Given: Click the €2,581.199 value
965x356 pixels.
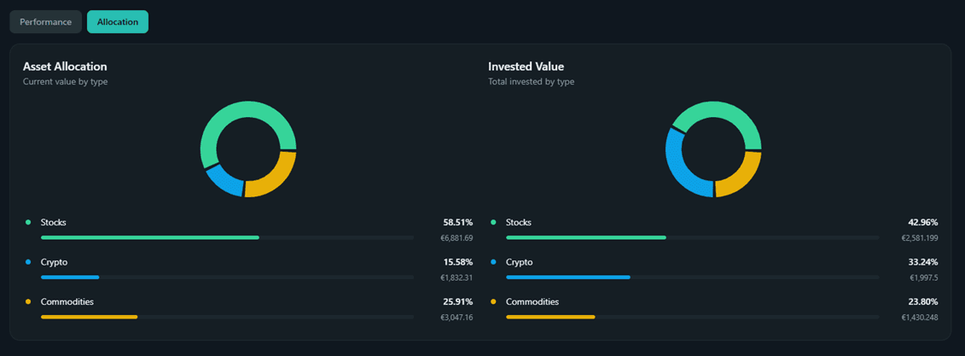Looking at the screenshot, I should [920, 237].
